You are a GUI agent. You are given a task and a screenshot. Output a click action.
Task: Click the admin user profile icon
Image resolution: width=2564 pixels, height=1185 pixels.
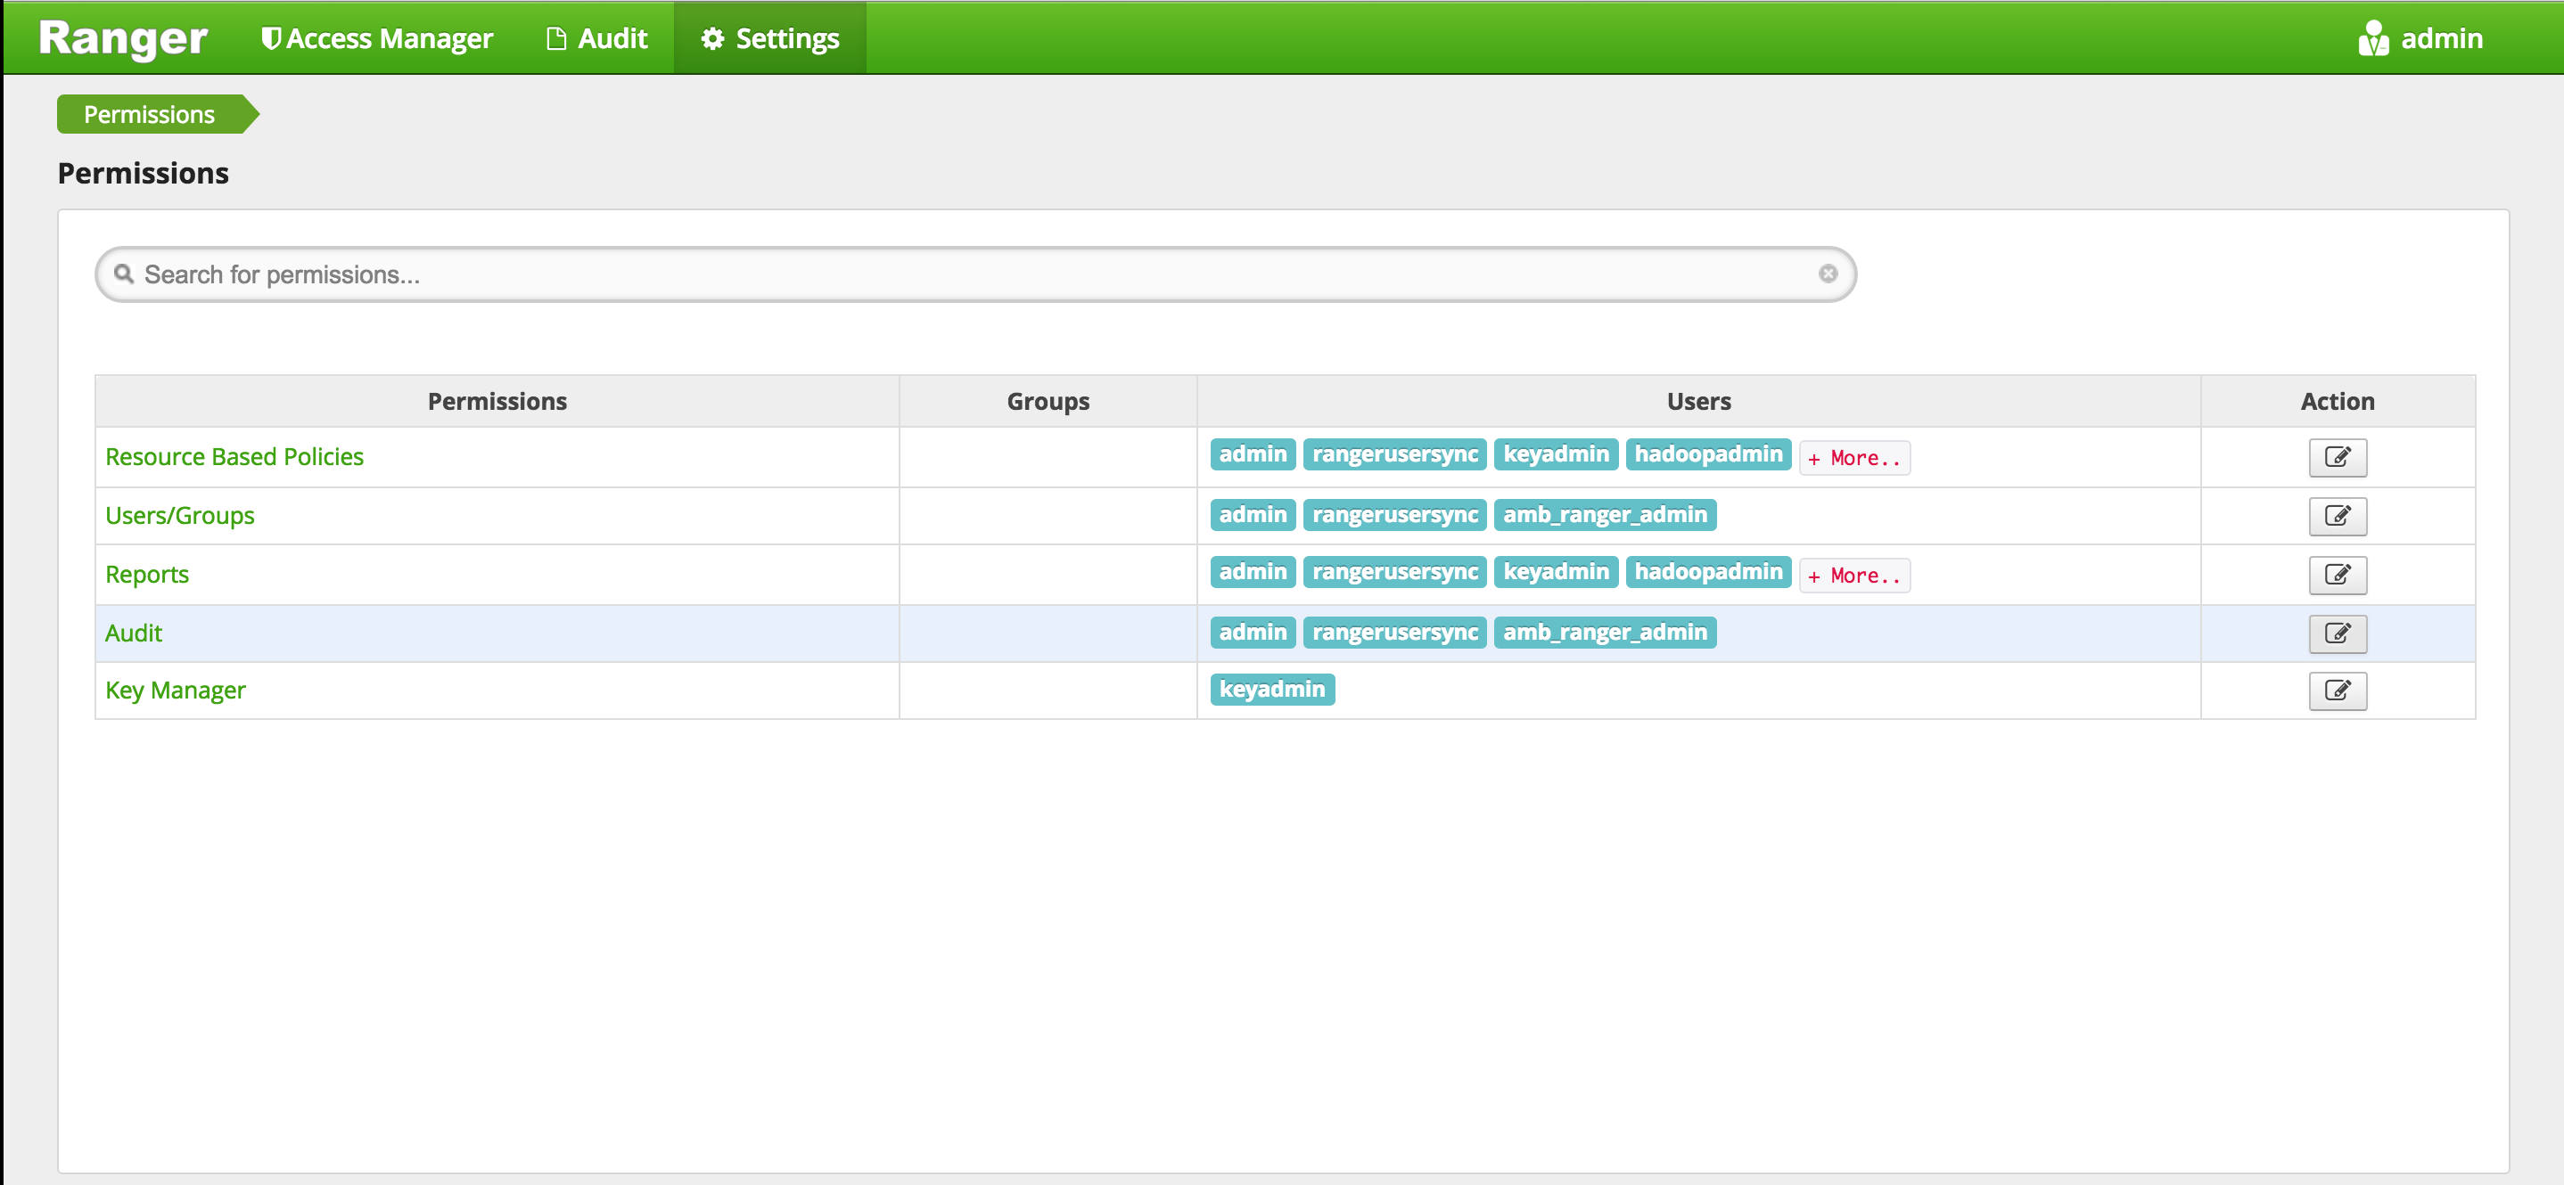point(2372,39)
